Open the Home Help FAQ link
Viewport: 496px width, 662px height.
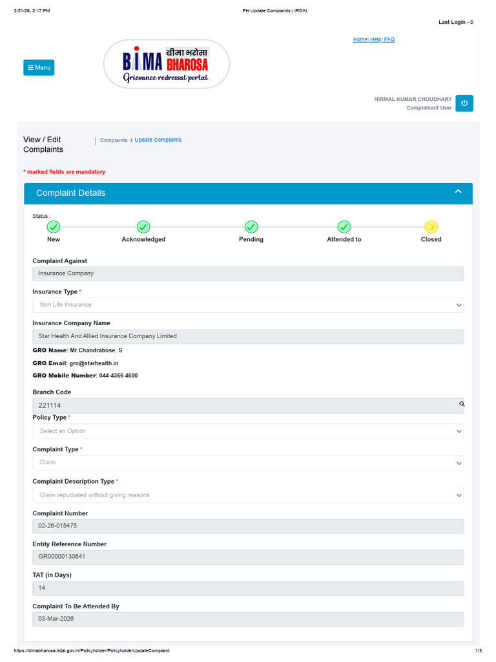point(374,39)
